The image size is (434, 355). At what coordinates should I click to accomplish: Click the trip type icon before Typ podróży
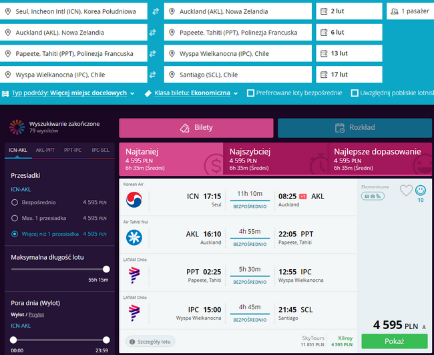[5, 93]
